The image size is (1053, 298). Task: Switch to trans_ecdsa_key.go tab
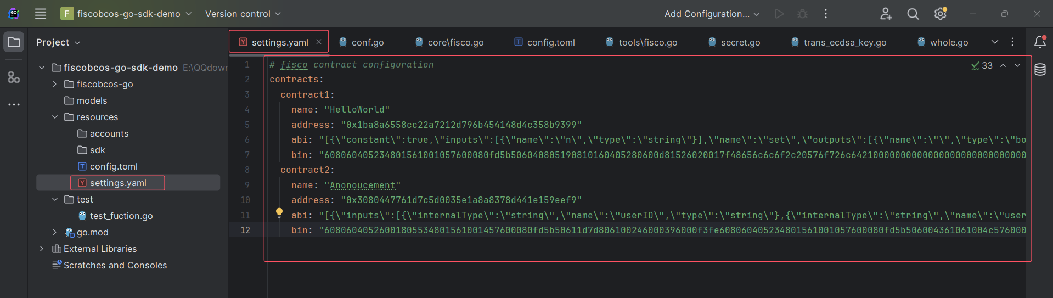838,42
